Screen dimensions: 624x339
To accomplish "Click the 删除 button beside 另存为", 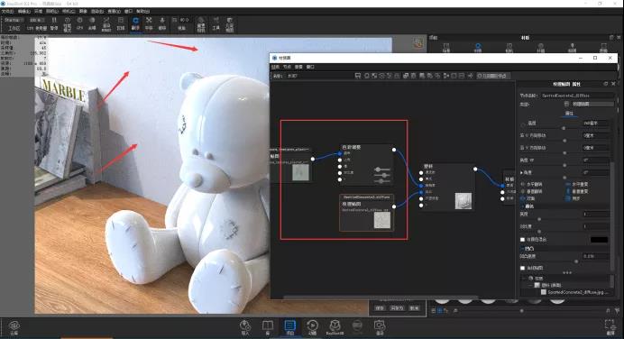I will coord(414,308).
